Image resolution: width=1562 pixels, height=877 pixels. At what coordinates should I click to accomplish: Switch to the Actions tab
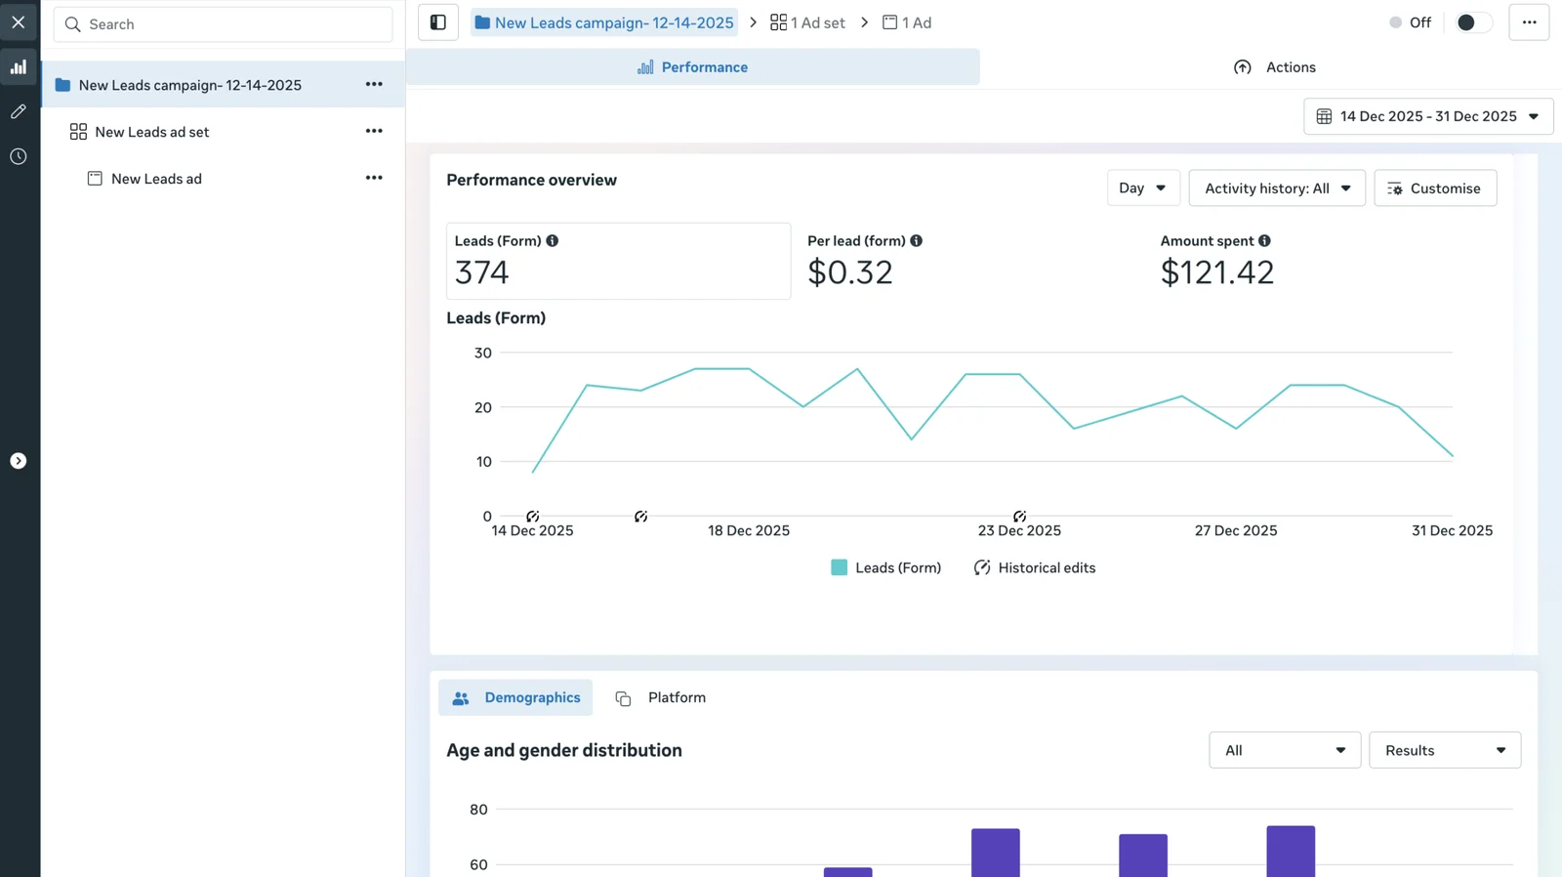point(1274,67)
